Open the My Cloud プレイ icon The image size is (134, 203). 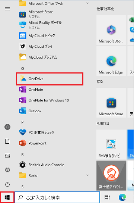[23, 46]
